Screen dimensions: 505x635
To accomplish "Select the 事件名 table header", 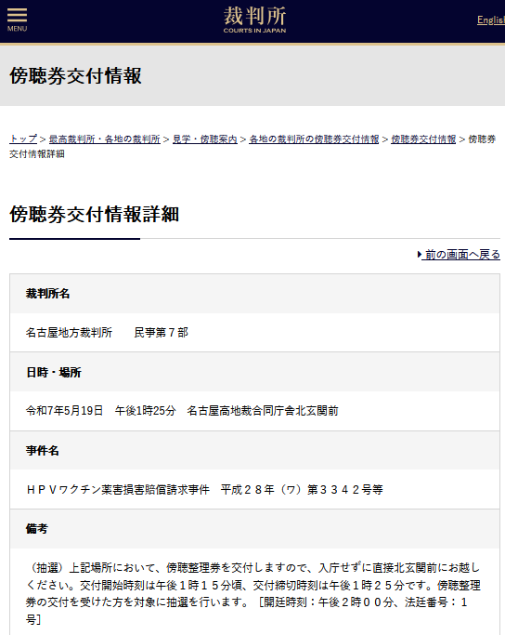I will pos(254,450).
